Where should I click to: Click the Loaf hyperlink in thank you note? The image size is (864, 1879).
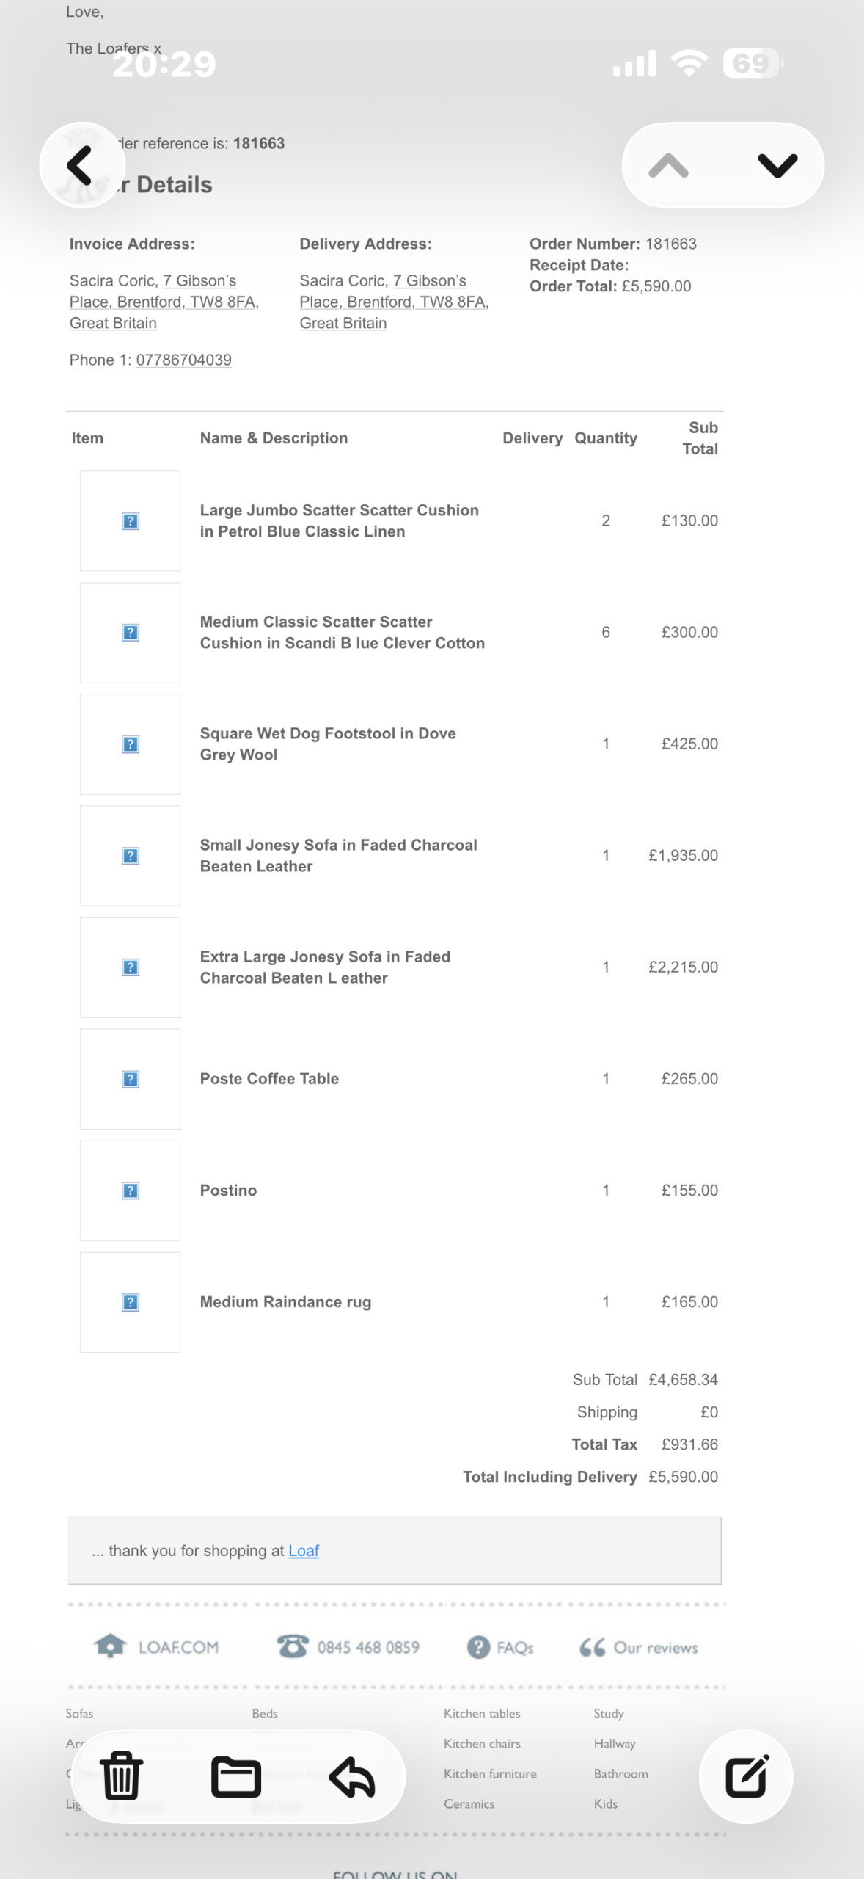point(304,1550)
